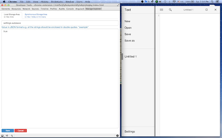Click the JSON value text area

pos(60,78)
